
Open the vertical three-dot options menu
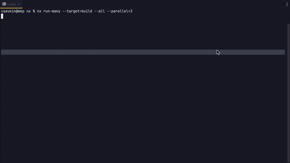pyautogui.click(x=287, y=4)
